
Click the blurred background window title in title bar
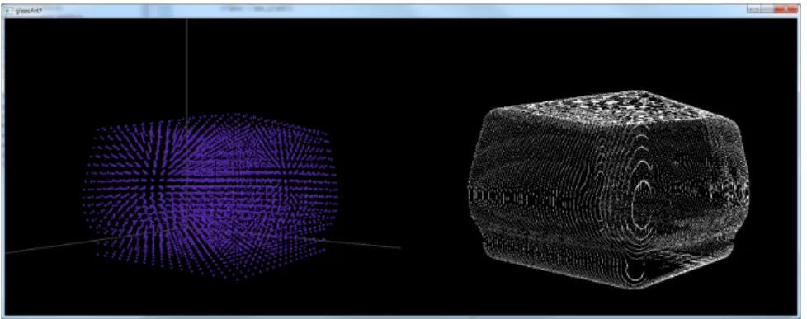[x=257, y=9]
